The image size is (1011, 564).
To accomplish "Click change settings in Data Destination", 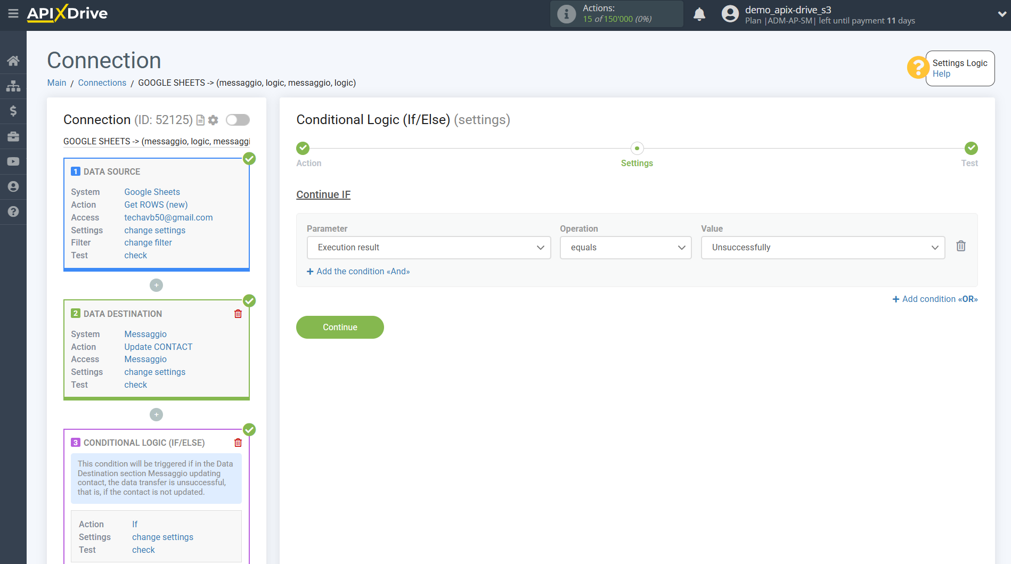I will (155, 372).
